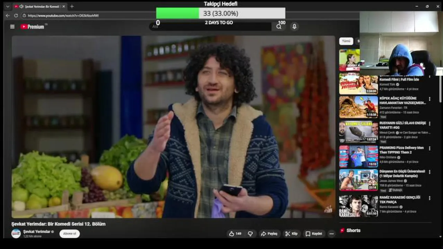Save video using Kaydet button

pos(314,234)
